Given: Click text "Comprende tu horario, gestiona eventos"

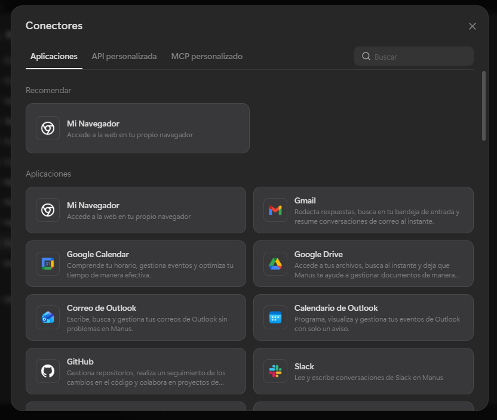Looking at the screenshot, I should coord(150,270).
